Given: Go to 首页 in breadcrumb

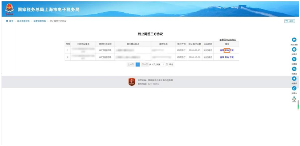Looking at the screenshot, I should [11, 21].
